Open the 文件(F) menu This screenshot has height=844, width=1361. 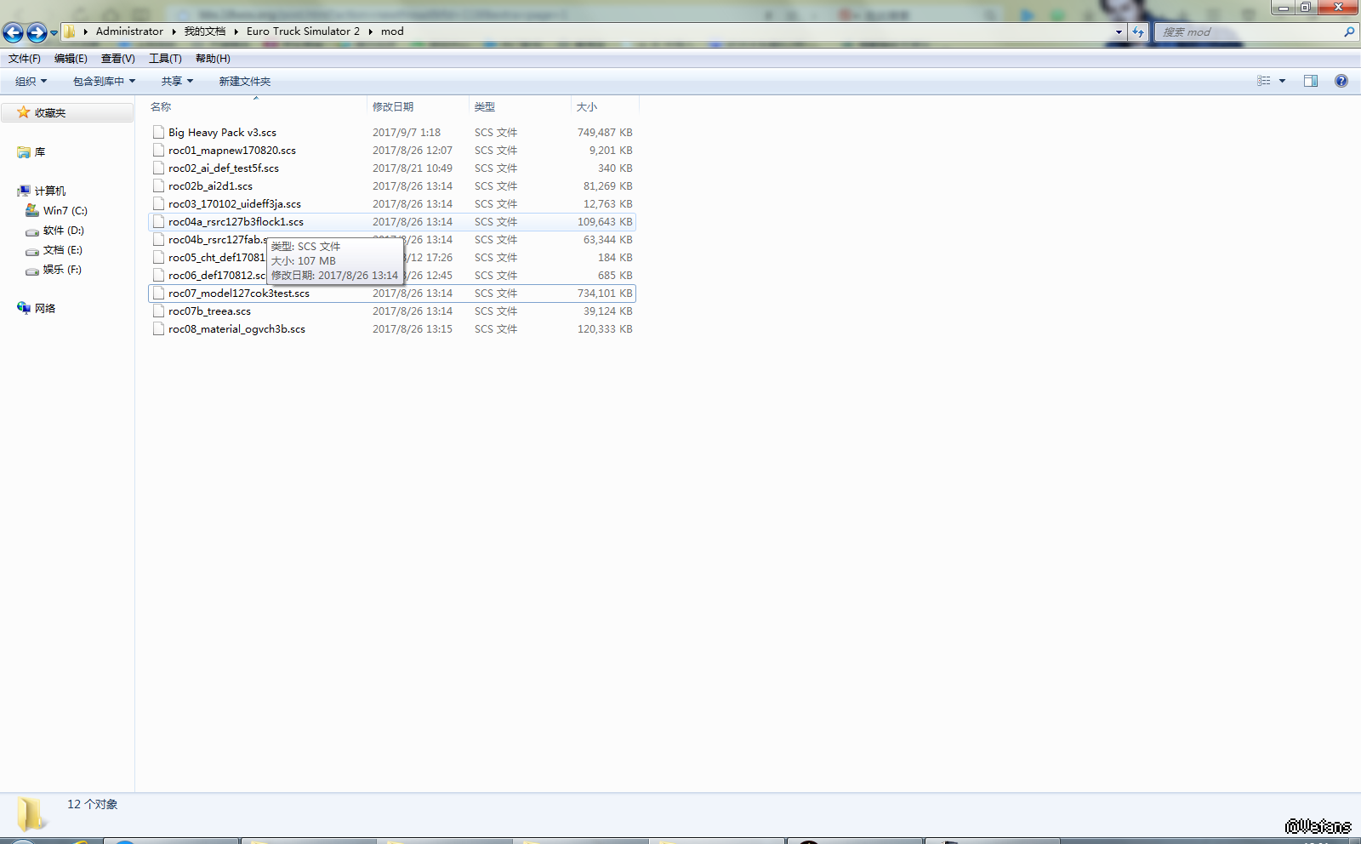(25, 59)
